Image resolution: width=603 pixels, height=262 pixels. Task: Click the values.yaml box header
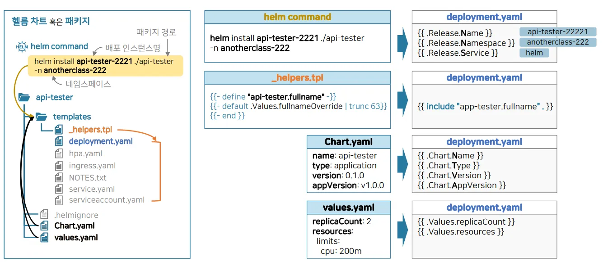click(x=349, y=208)
